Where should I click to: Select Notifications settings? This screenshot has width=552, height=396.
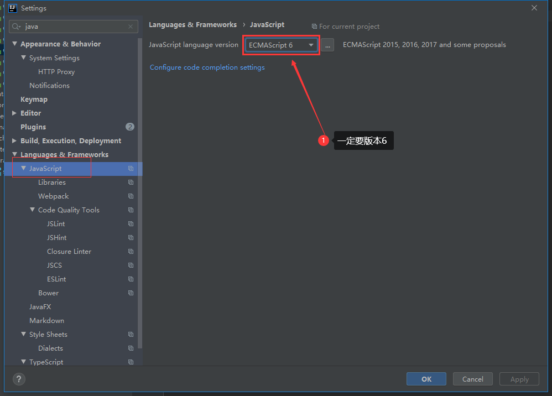(49, 86)
